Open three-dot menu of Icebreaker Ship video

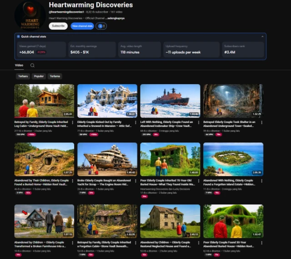point(197,122)
